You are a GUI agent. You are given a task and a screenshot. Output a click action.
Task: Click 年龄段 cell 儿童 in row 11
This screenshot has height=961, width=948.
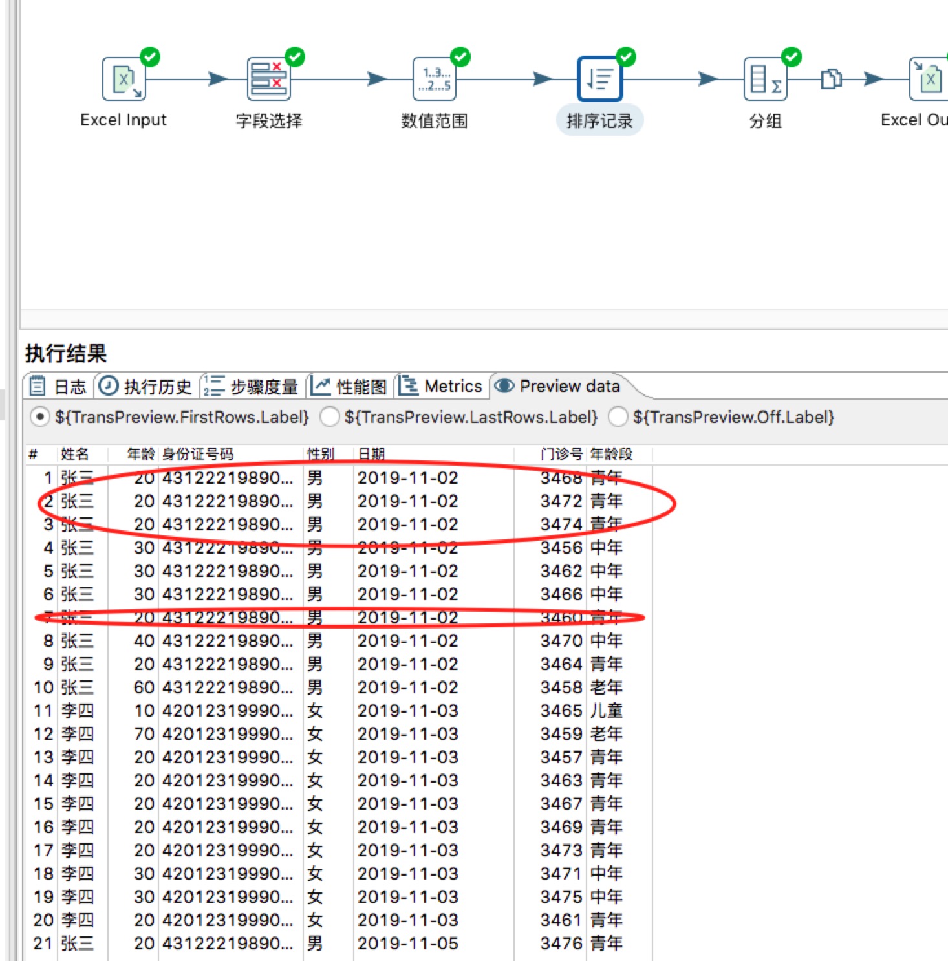tap(607, 711)
